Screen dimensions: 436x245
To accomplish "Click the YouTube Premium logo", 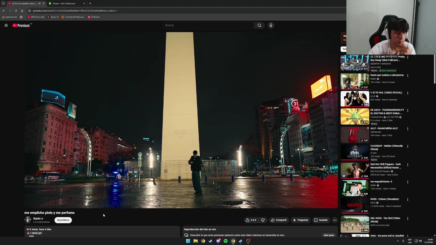I will [21, 25].
